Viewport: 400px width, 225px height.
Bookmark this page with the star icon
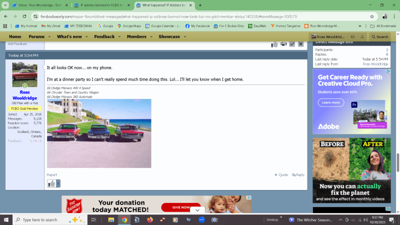pyautogui.click(x=371, y=16)
